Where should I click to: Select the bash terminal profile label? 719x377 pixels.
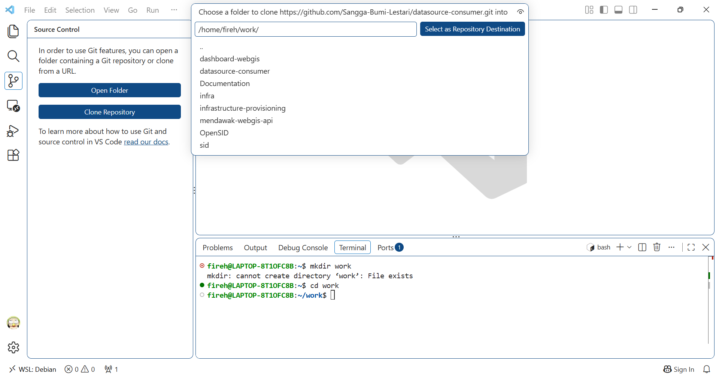click(x=599, y=247)
